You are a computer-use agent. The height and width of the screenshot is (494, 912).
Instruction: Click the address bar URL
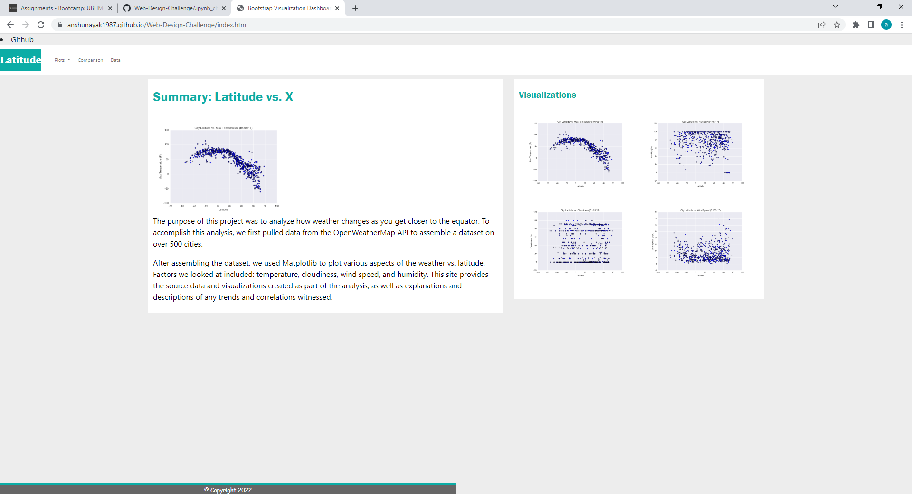(157, 25)
